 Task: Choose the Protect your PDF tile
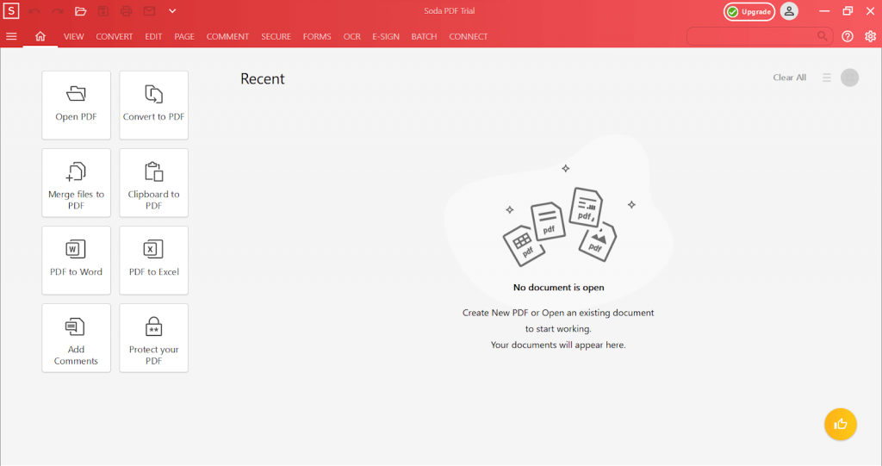tap(153, 339)
